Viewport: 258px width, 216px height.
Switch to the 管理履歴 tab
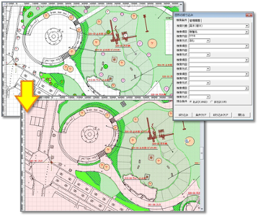point(195,21)
